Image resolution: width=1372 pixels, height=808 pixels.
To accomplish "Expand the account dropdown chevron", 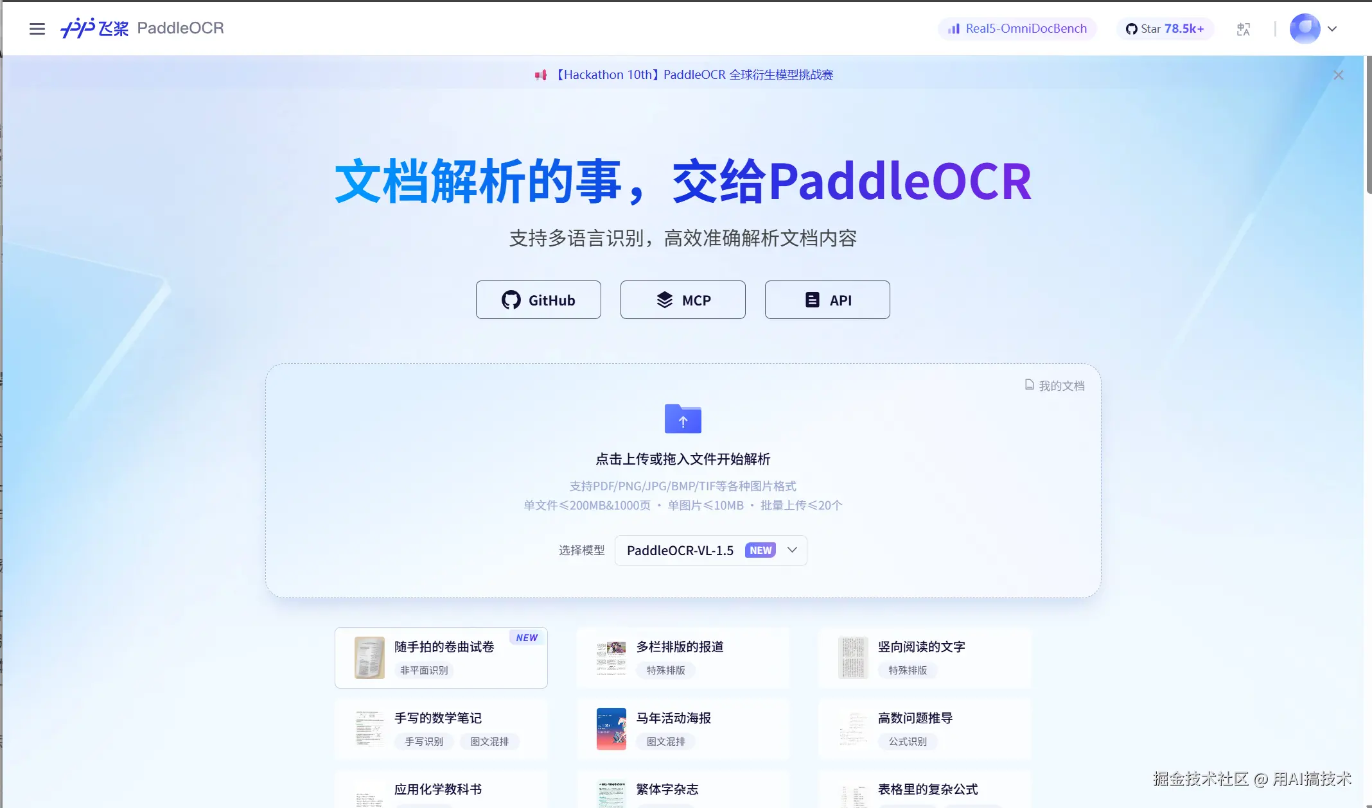I will [x=1332, y=29].
